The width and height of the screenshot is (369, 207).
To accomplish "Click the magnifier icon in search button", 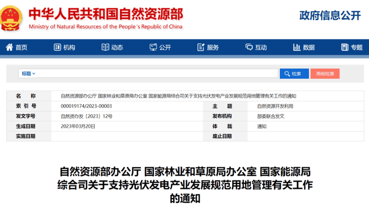I will pos(287,74).
